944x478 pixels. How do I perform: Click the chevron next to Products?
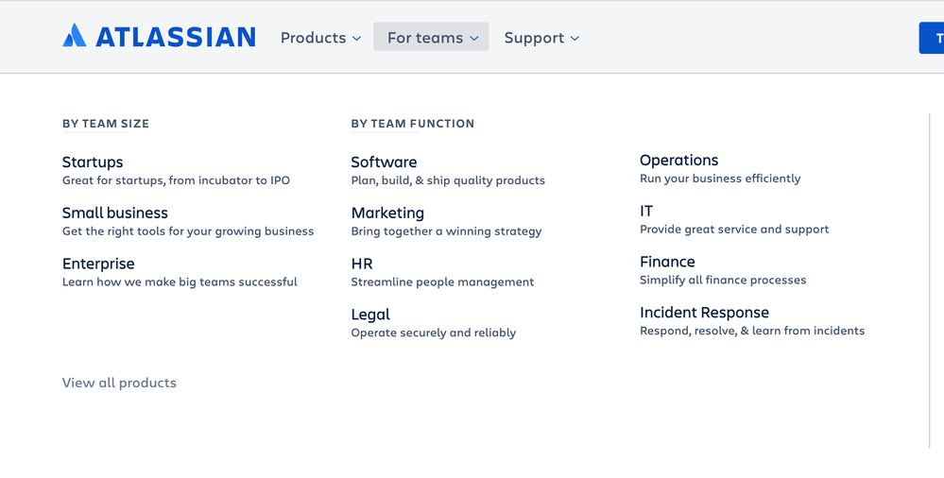pos(357,39)
